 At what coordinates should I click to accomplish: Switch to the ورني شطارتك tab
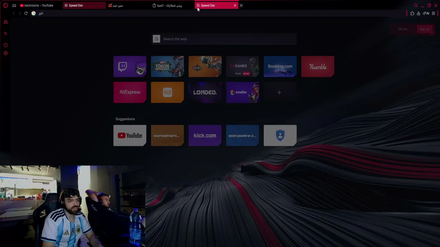pyautogui.click(x=172, y=5)
